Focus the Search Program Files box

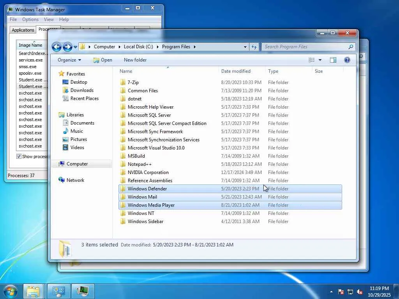click(305, 47)
